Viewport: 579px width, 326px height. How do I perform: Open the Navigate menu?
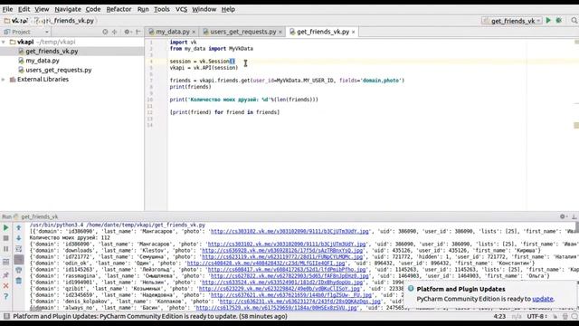[68, 9]
